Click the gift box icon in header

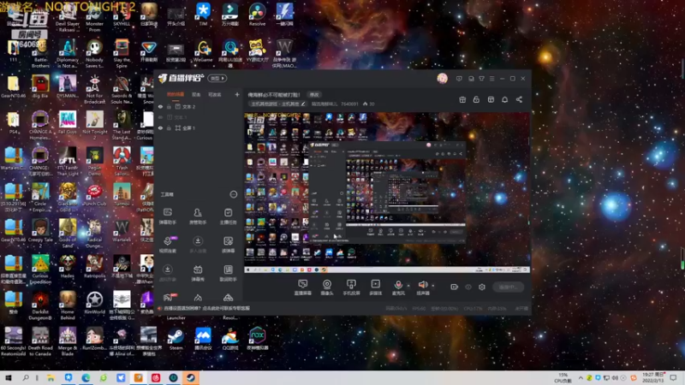coord(462,99)
